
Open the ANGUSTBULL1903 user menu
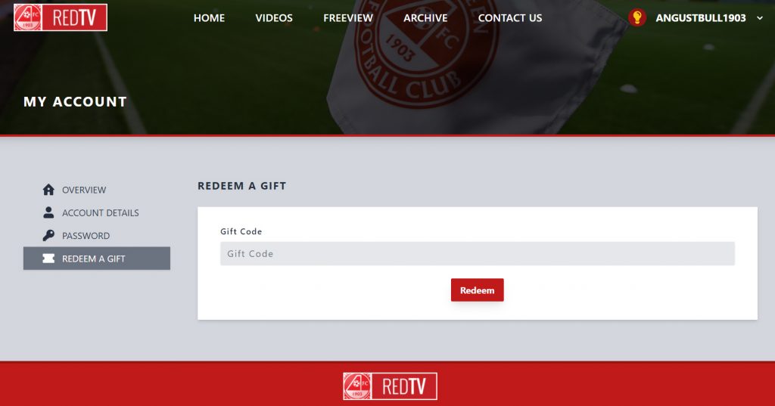pos(700,18)
